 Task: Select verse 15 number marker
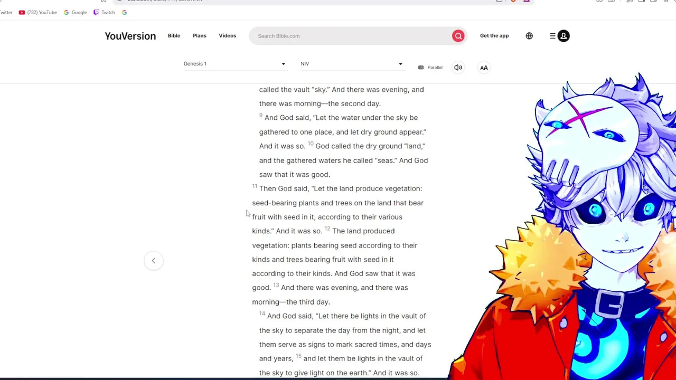[298, 356]
